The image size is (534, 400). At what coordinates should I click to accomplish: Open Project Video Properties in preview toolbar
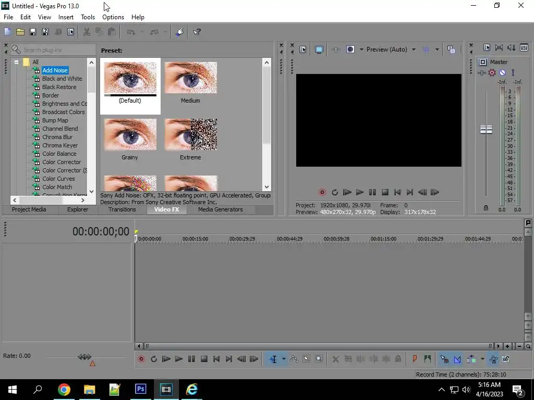[303, 49]
